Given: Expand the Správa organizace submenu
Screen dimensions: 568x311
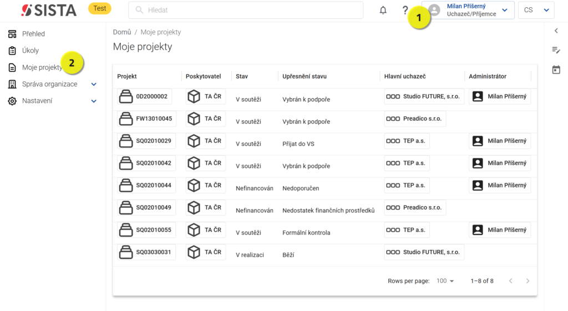Looking at the screenshot, I should coord(94,84).
